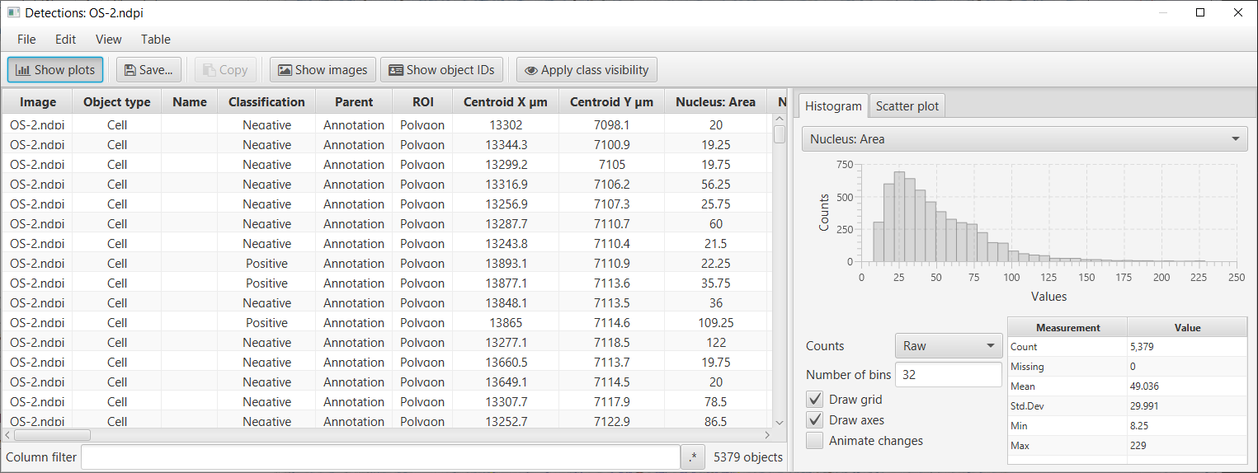
Task: Sort by the Image column header
Action: point(38,102)
